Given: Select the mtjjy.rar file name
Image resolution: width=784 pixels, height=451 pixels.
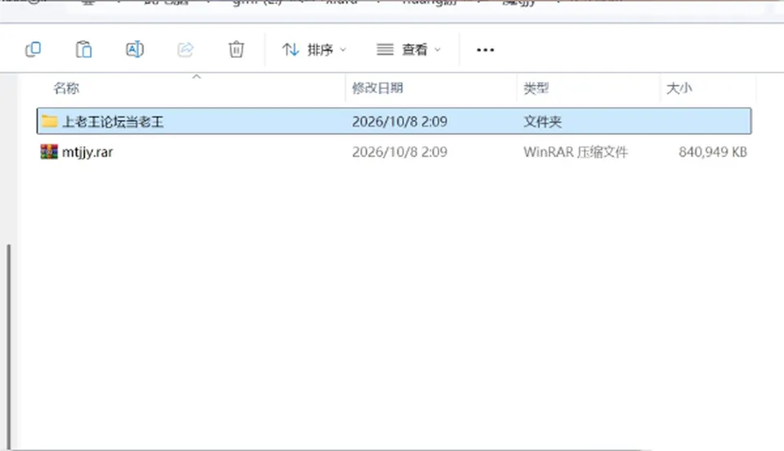Looking at the screenshot, I should coord(87,152).
